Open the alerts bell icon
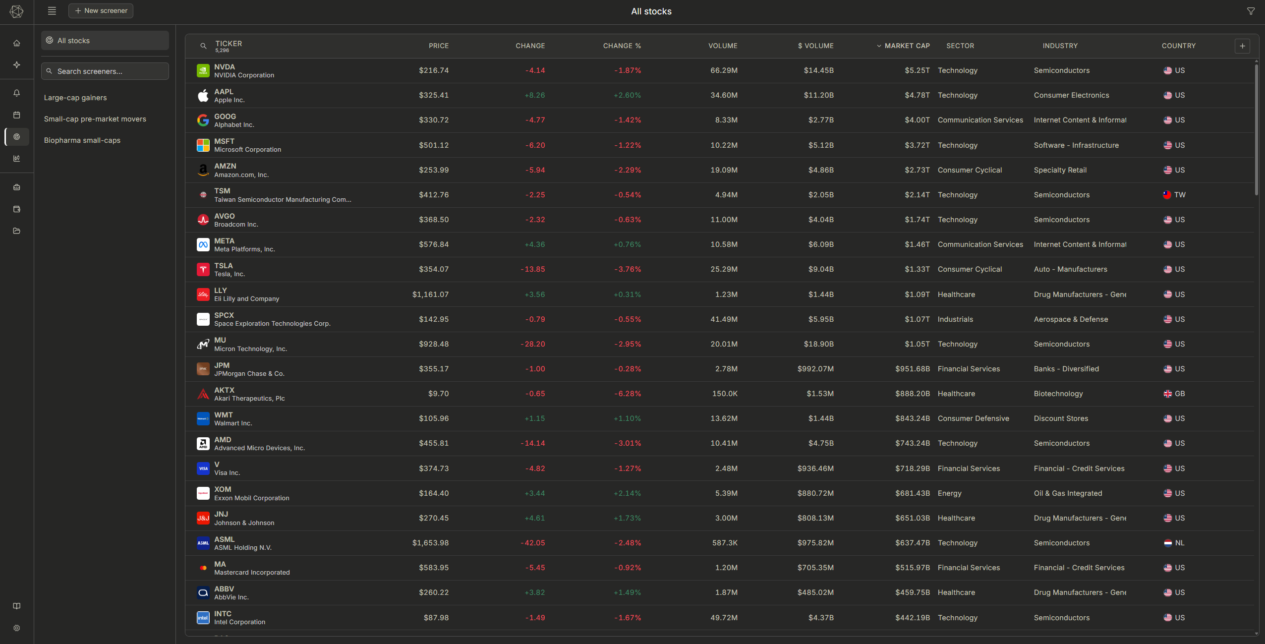The width and height of the screenshot is (1265, 644). (17, 93)
